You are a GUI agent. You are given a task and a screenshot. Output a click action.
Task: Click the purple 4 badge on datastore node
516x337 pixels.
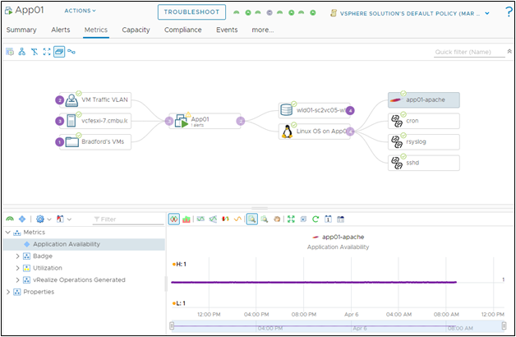coord(350,111)
